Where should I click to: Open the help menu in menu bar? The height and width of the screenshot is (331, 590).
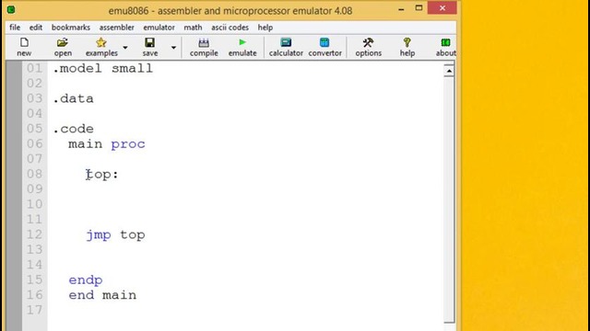(x=265, y=28)
